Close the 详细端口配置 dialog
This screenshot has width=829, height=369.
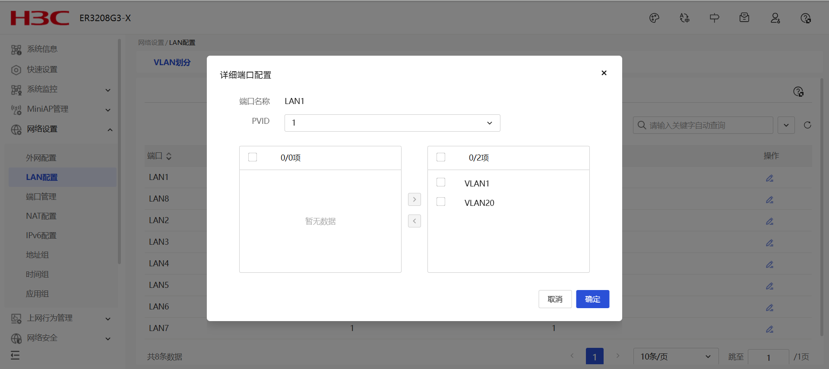(604, 73)
